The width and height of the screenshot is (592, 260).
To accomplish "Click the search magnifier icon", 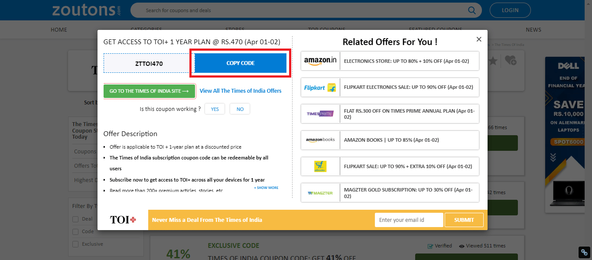I will click(472, 10).
